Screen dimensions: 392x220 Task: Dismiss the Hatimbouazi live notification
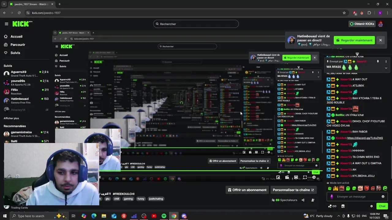coord(380,40)
